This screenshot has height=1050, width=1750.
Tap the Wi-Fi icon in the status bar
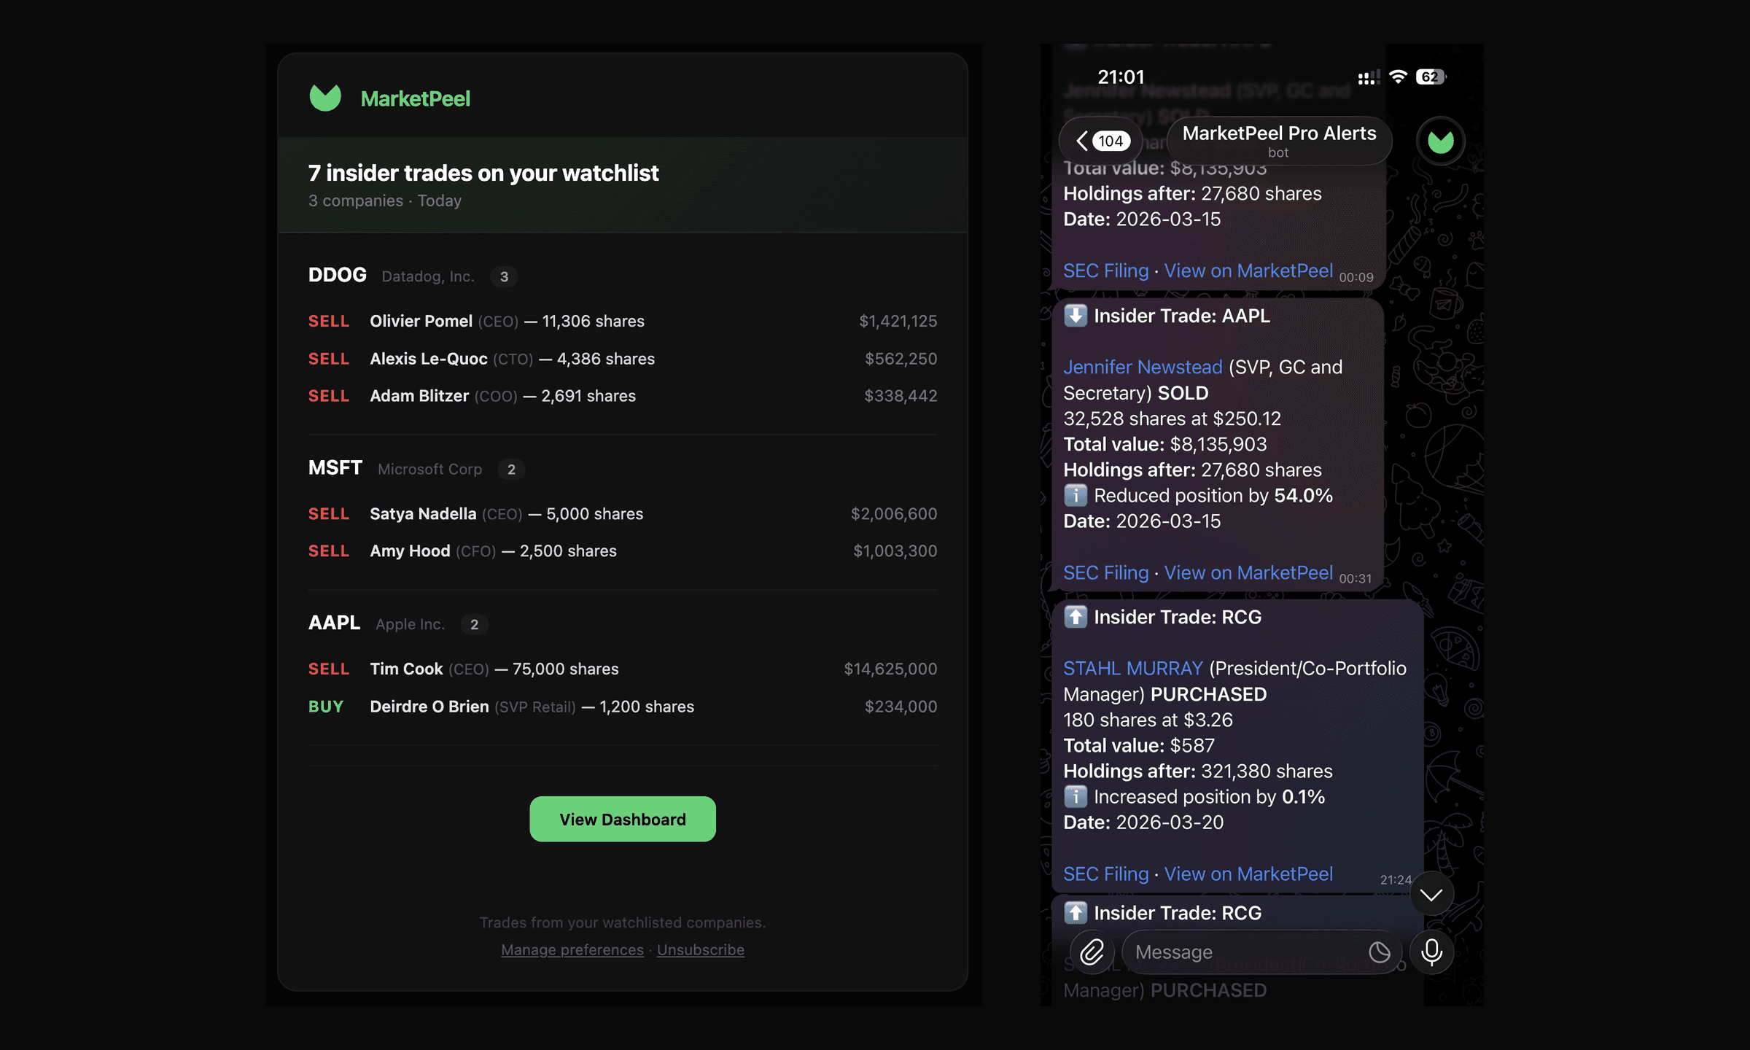(x=1398, y=76)
